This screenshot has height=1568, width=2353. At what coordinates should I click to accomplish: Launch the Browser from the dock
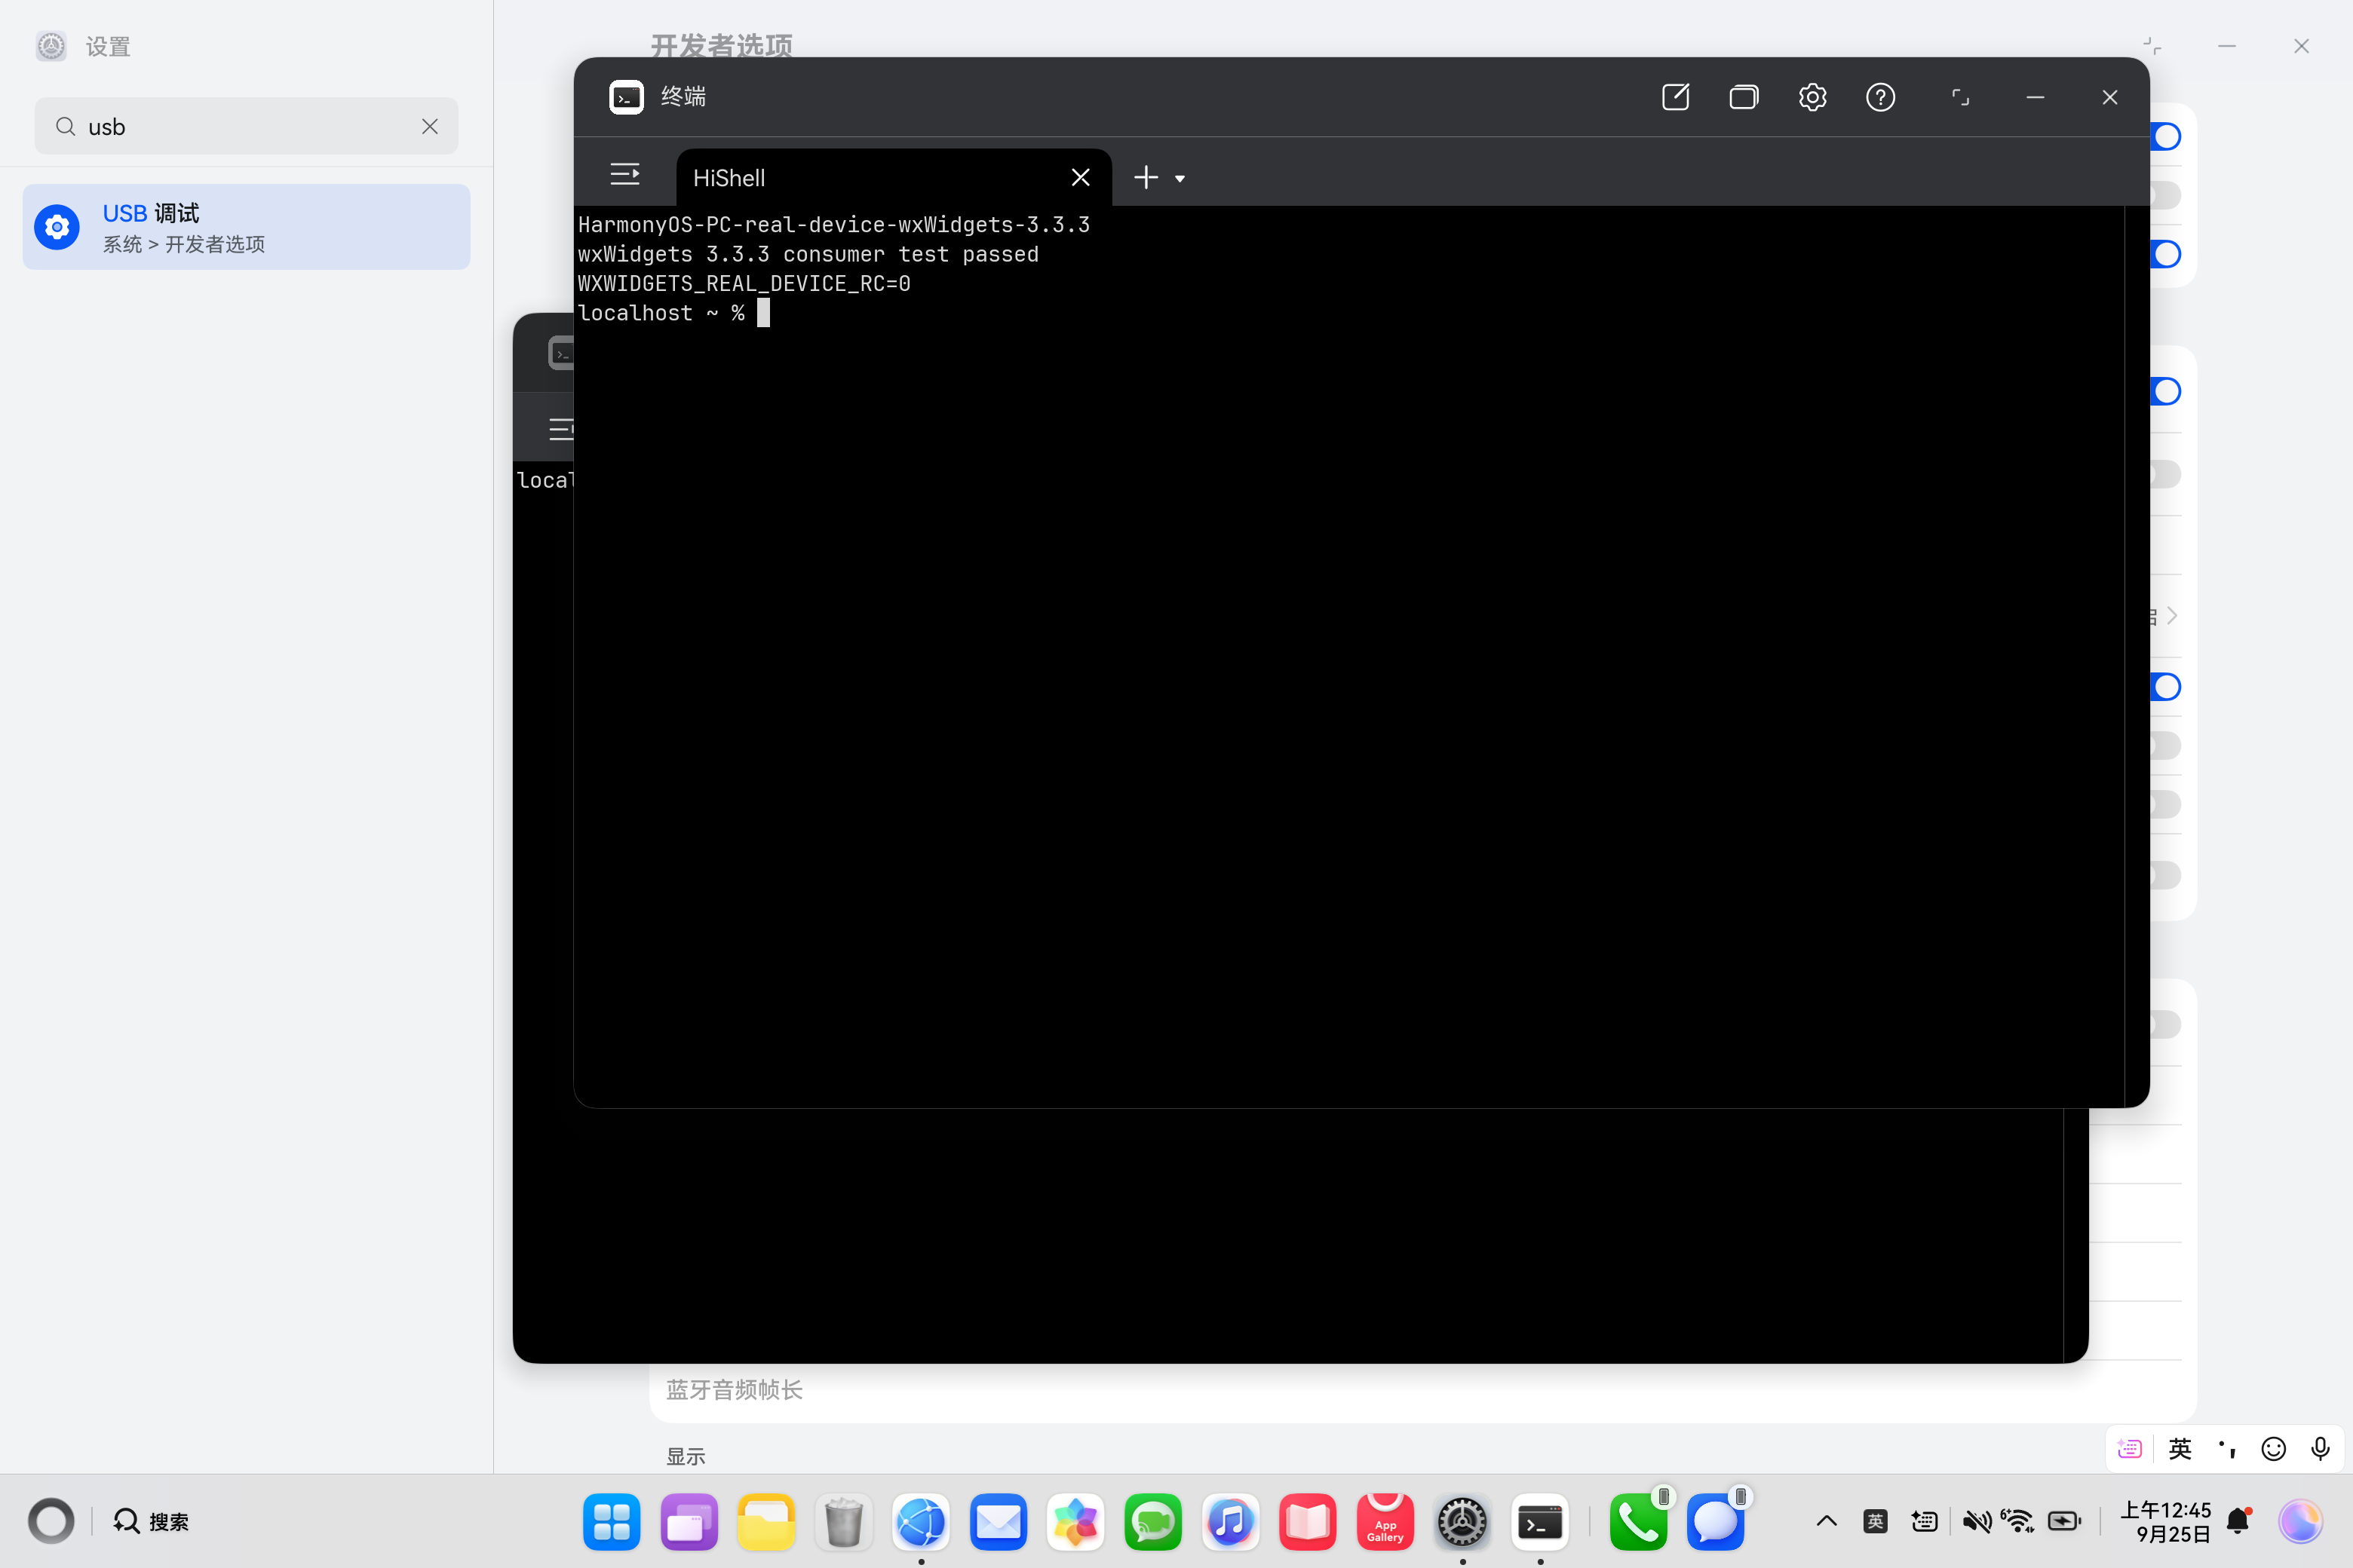pyautogui.click(x=922, y=1522)
